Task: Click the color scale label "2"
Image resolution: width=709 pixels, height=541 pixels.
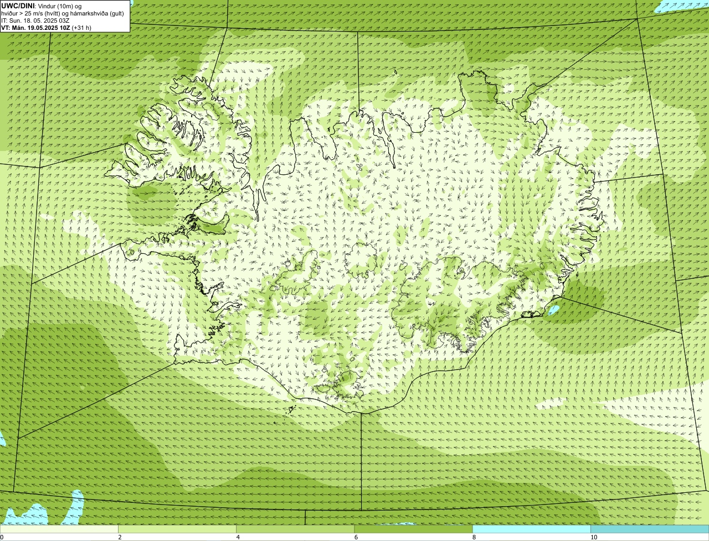Action: tap(120, 537)
